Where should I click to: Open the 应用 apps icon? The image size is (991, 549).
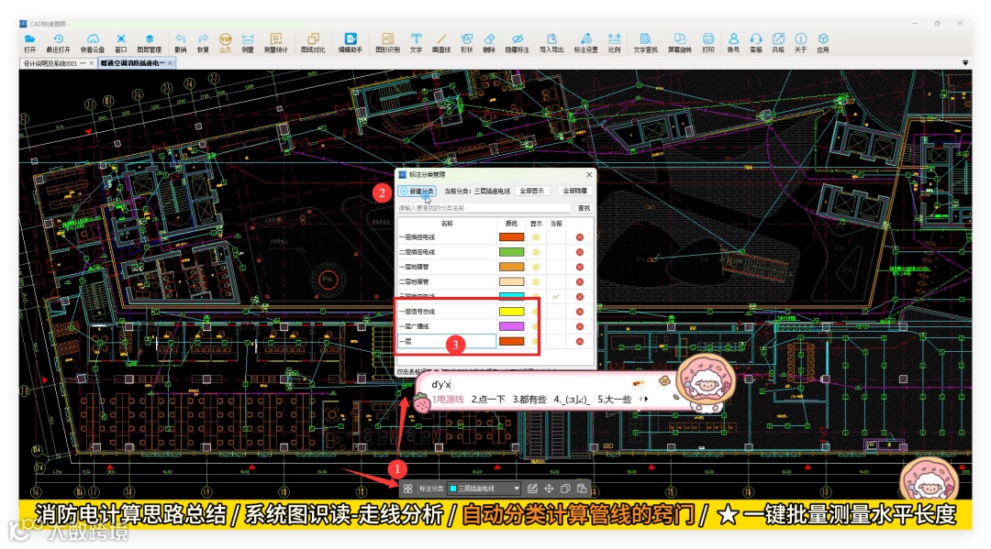pyautogui.click(x=823, y=43)
